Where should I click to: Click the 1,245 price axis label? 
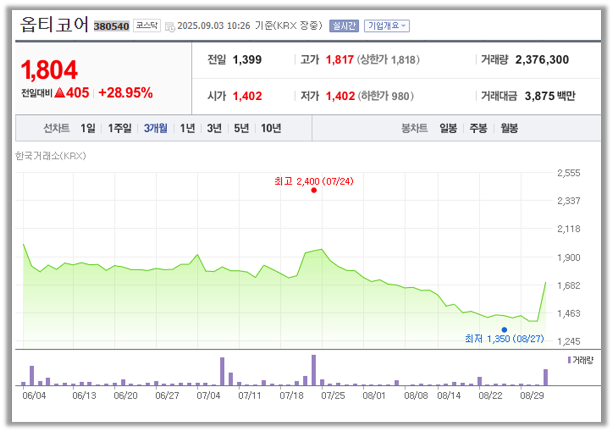[569, 341]
